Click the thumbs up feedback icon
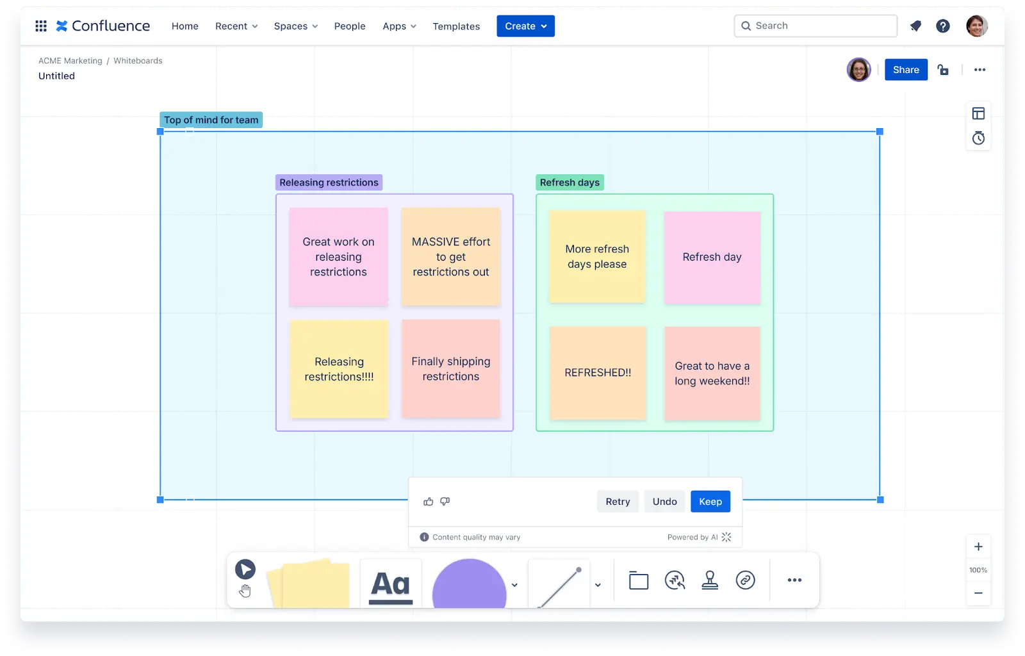This screenshot has height=656, width=1025. pyautogui.click(x=428, y=502)
